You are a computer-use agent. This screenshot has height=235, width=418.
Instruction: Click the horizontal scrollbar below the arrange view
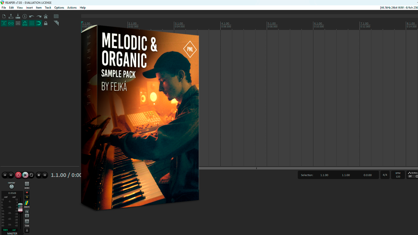tap(308, 168)
